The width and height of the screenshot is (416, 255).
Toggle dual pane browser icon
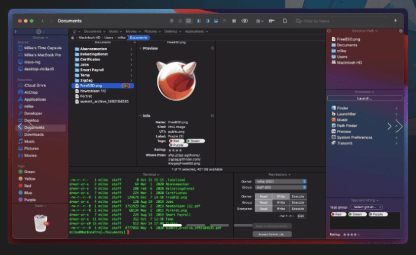coord(234,21)
